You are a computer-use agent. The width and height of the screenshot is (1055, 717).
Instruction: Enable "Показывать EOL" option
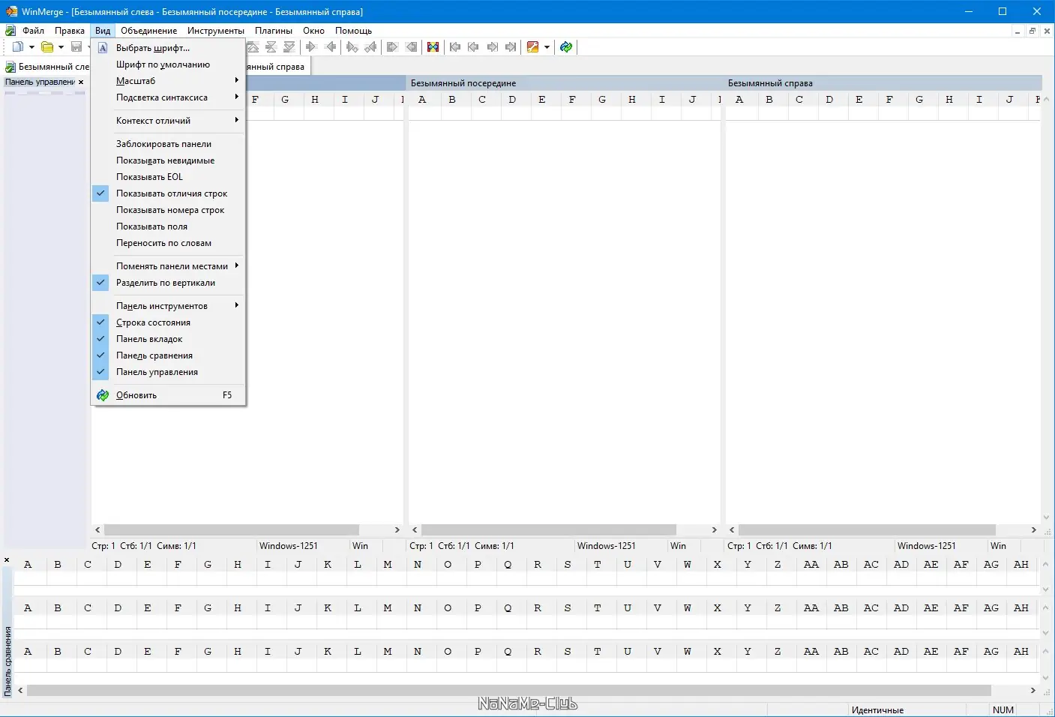click(x=168, y=177)
